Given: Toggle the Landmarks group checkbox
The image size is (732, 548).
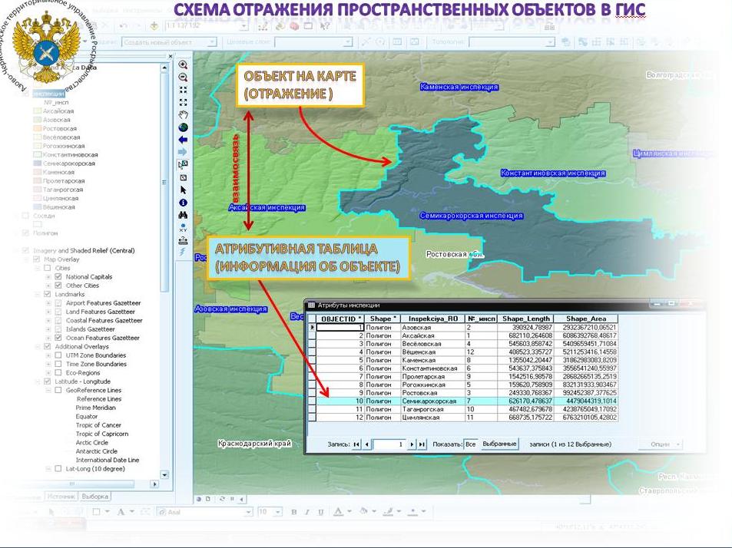Looking at the screenshot, I should click(47, 294).
